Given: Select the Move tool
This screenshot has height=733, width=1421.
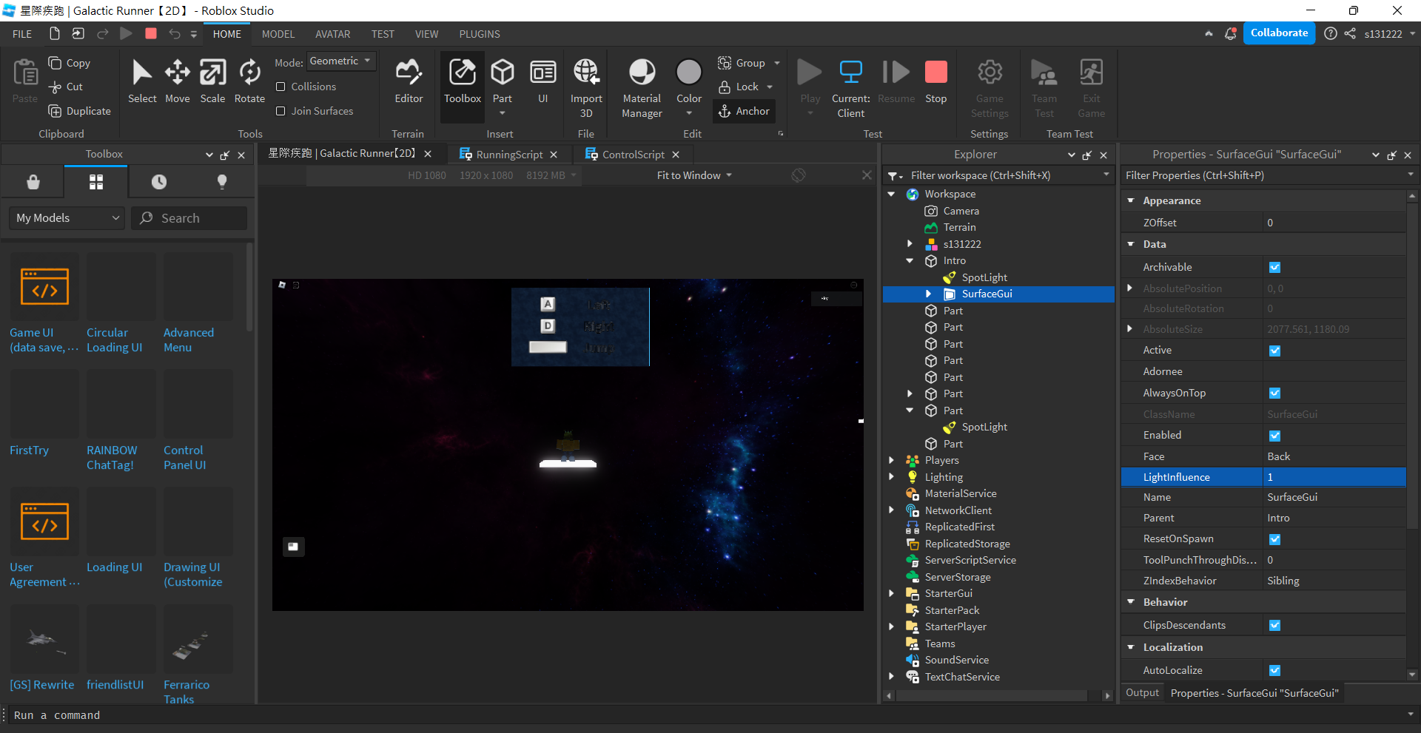Looking at the screenshot, I should click(x=177, y=81).
